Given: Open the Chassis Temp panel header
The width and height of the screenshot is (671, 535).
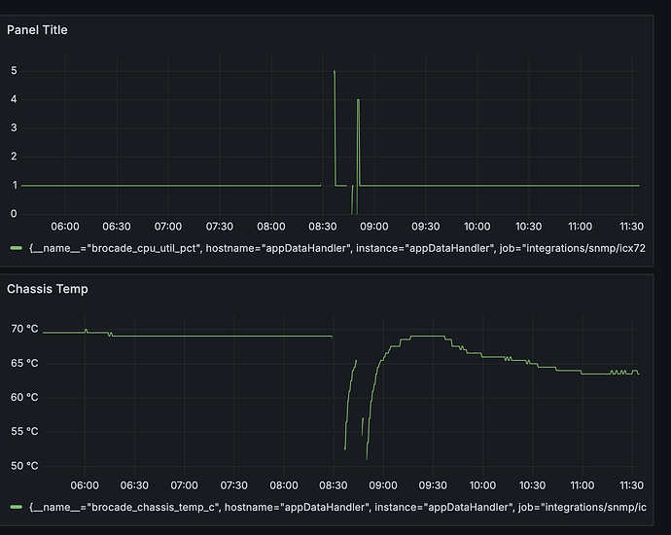Looking at the screenshot, I should [x=48, y=289].
